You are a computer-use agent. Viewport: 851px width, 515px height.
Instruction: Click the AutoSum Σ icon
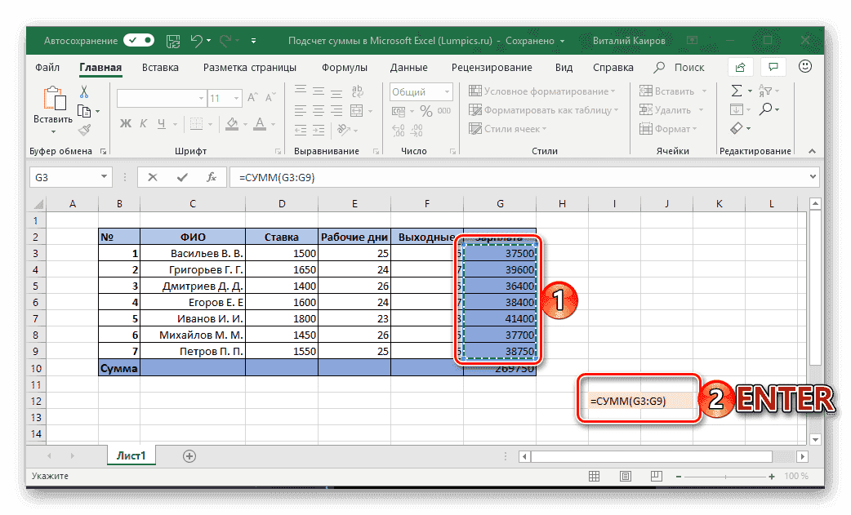737,90
